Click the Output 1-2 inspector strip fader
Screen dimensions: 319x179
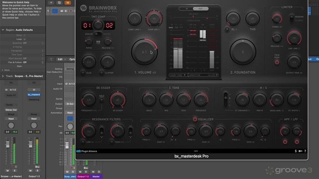[30, 144]
